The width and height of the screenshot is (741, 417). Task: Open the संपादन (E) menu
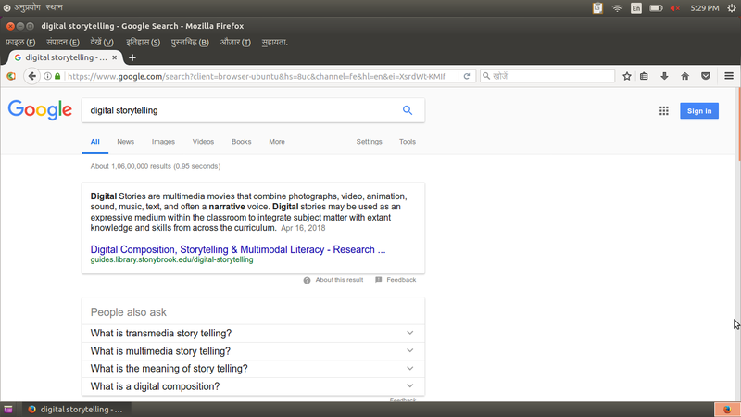tap(63, 42)
